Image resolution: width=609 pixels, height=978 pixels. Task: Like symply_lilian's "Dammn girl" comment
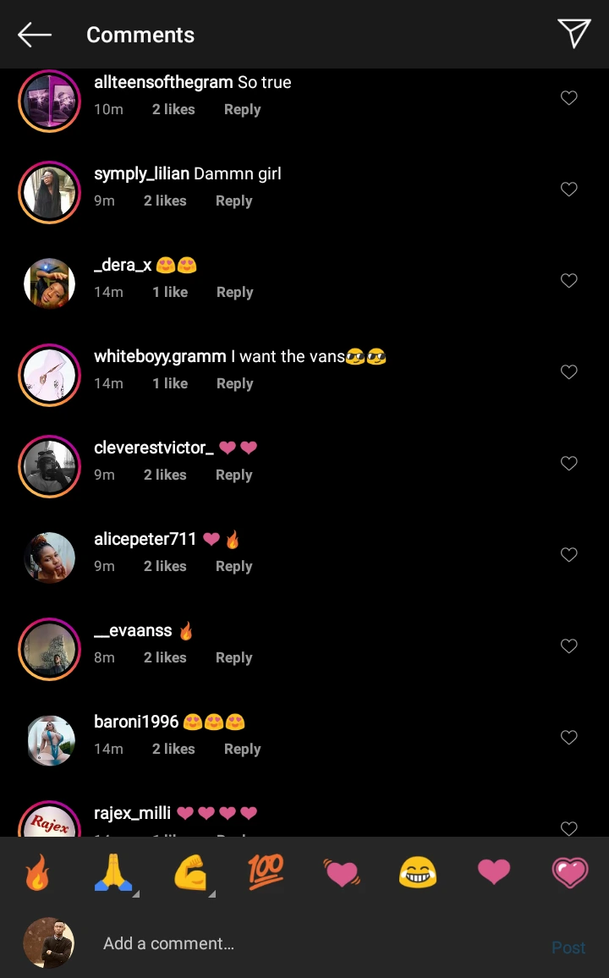click(x=569, y=190)
